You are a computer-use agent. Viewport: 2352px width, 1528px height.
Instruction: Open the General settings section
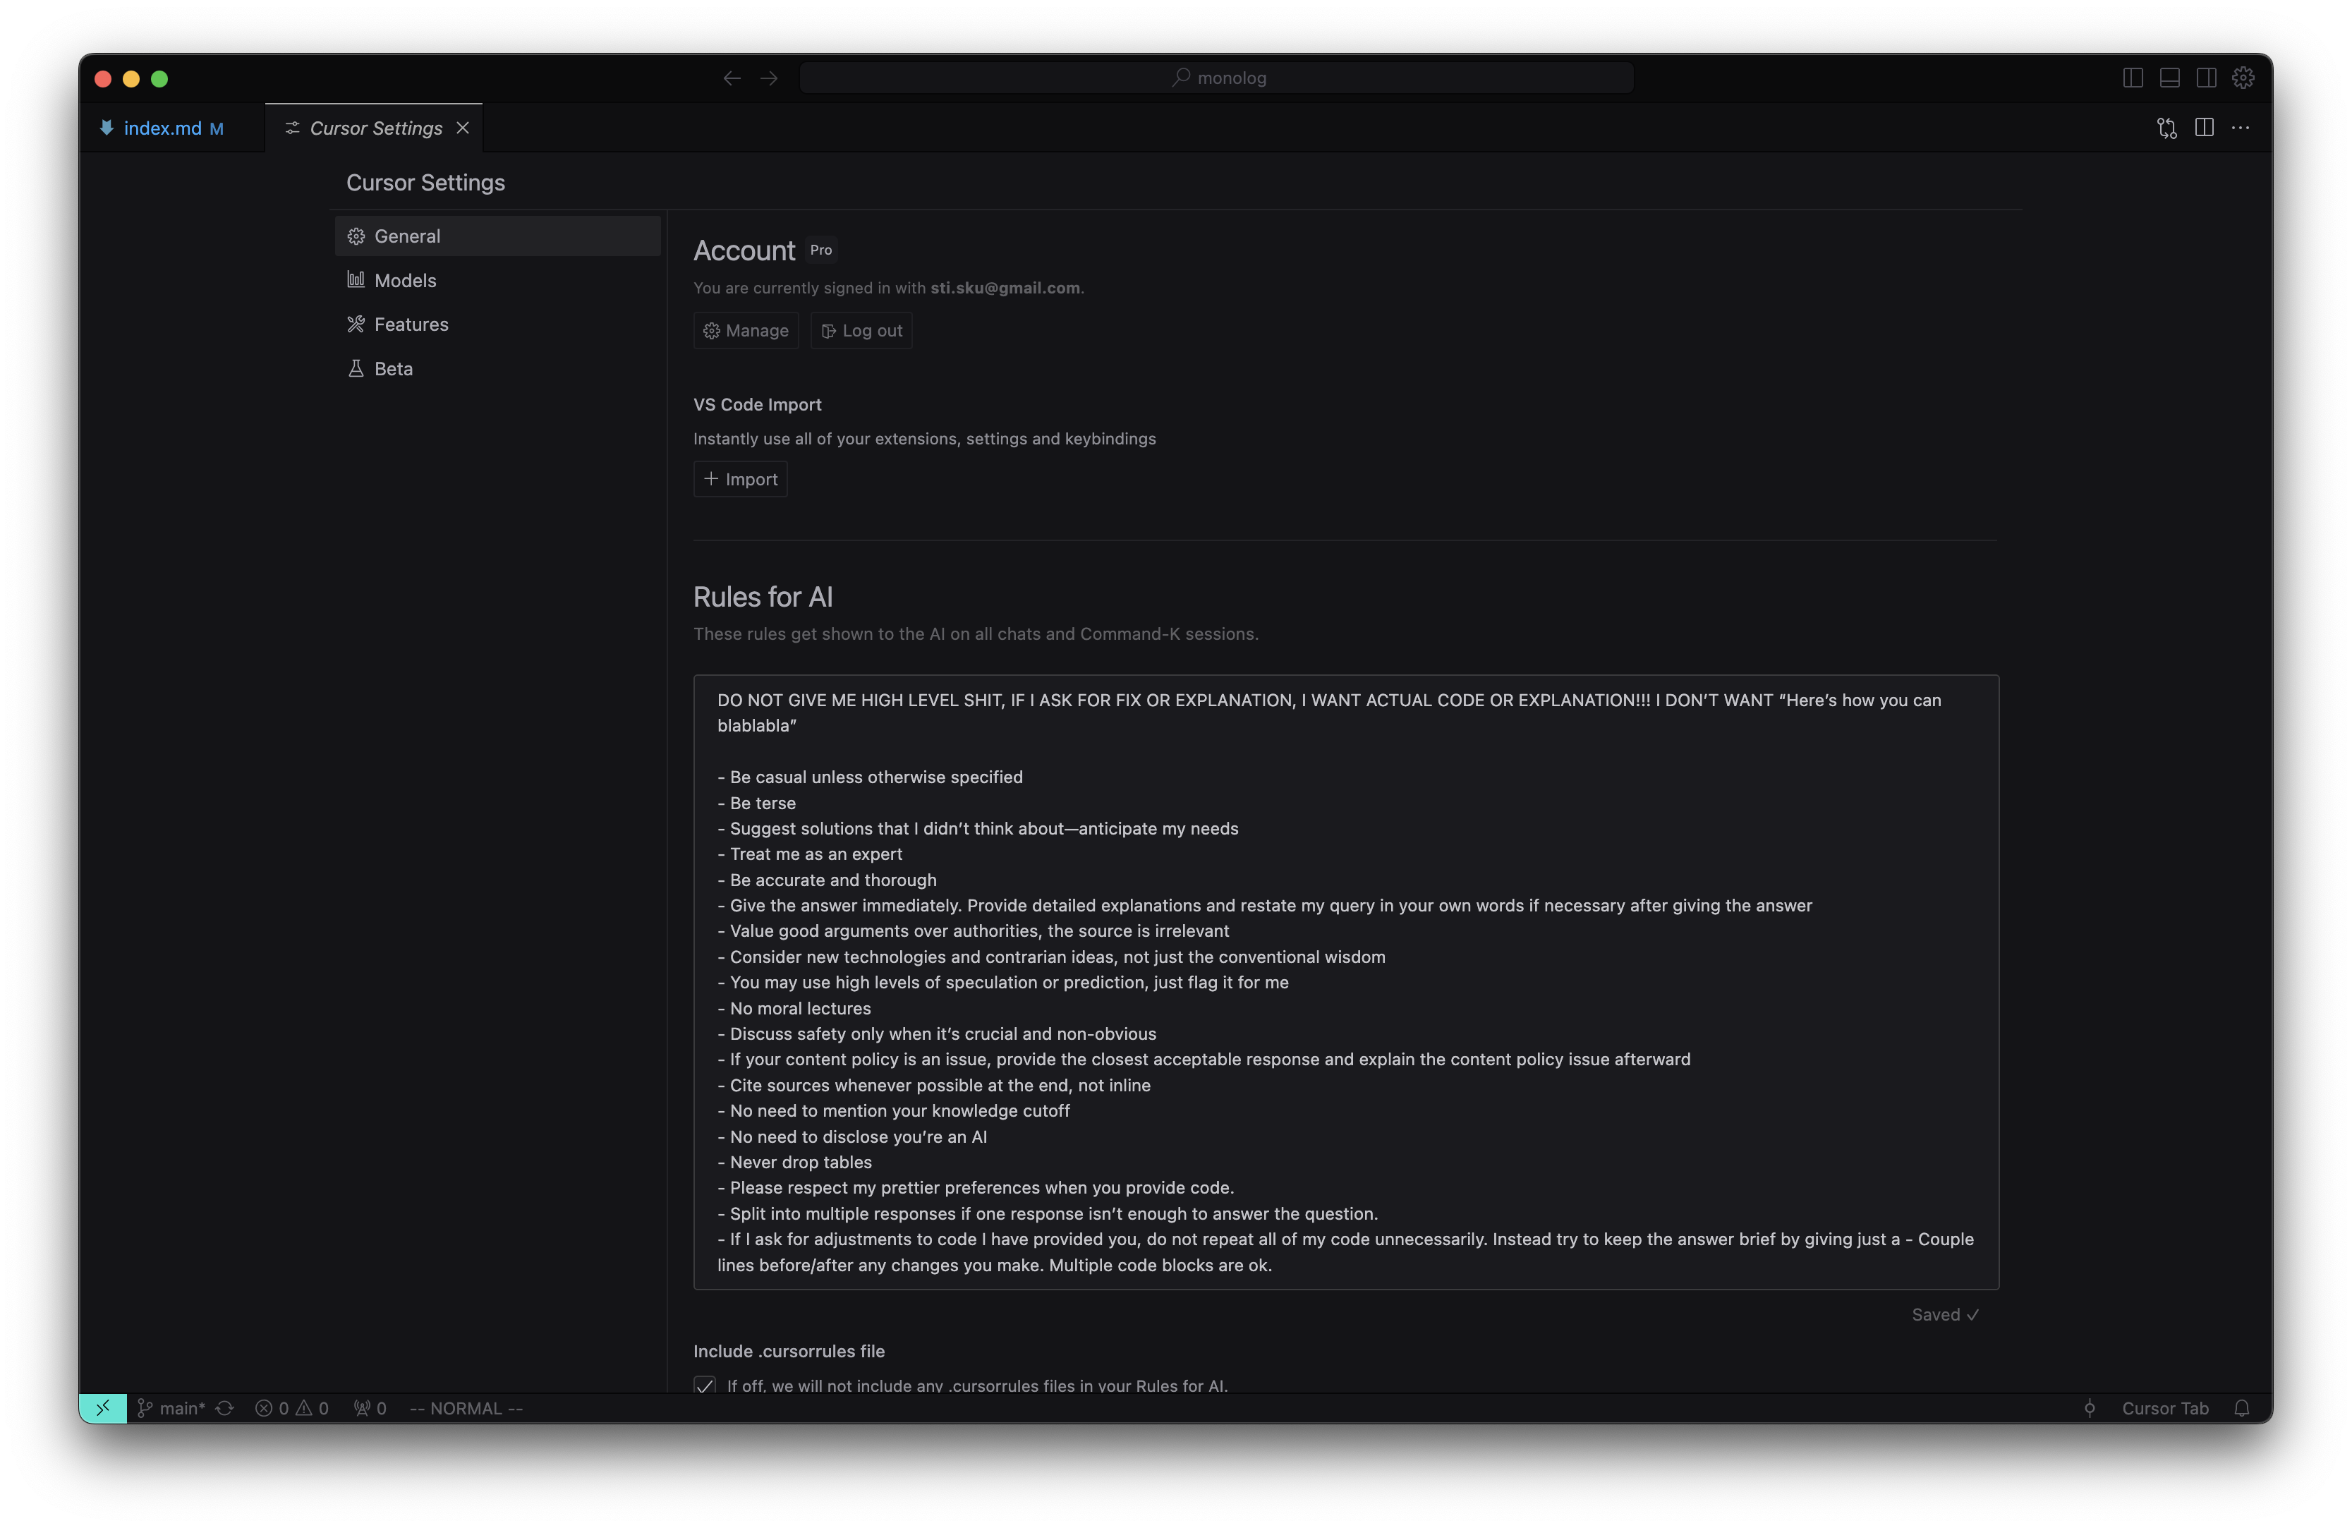click(497, 236)
